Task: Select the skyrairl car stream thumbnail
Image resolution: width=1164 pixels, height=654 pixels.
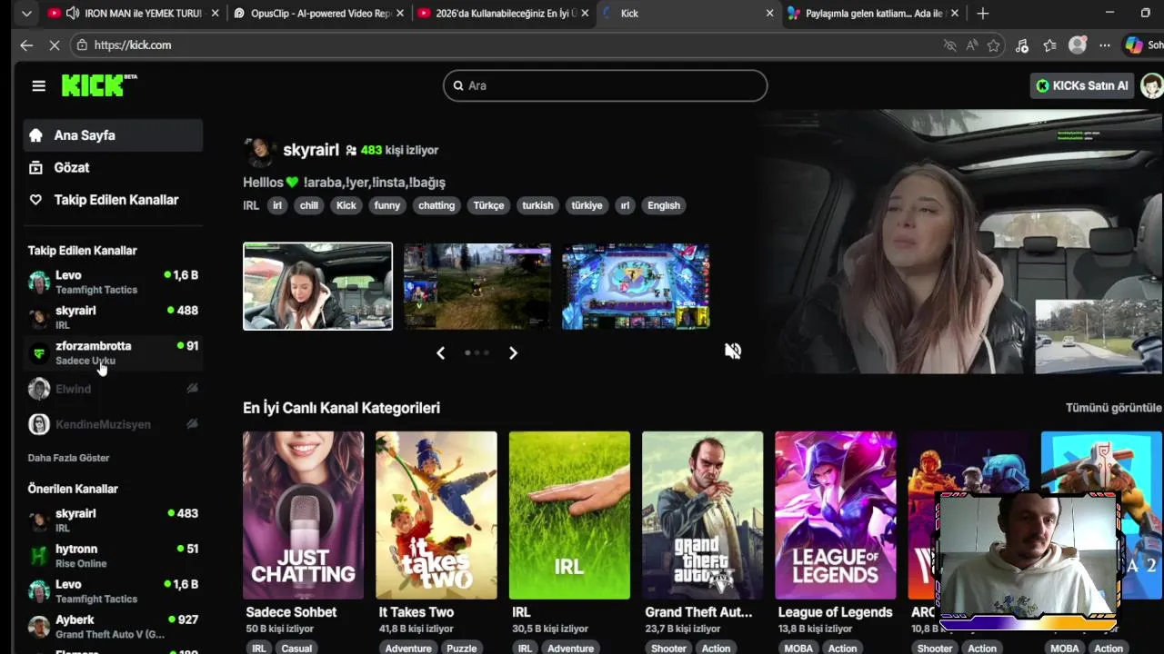Action: coord(317,286)
